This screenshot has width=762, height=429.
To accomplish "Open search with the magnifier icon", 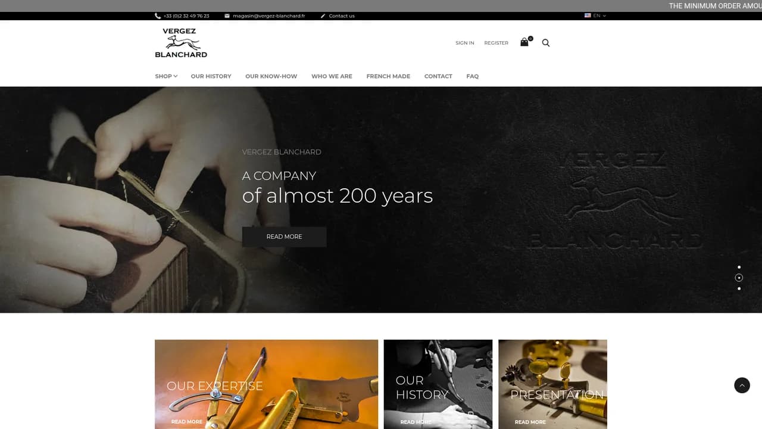I will [546, 43].
